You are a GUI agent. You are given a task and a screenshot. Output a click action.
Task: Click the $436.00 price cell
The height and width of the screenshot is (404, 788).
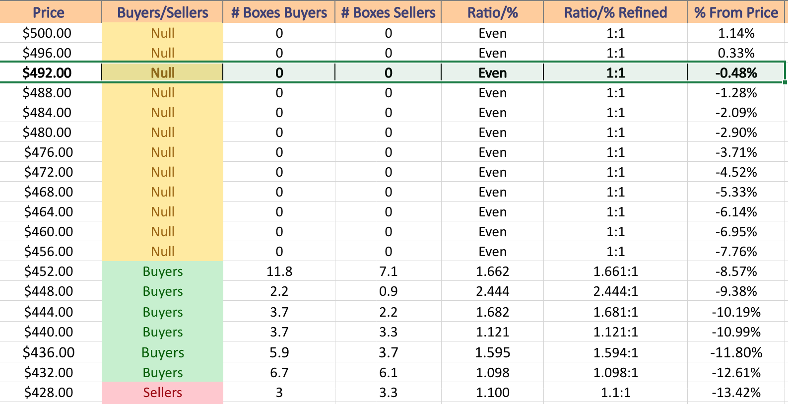click(x=51, y=352)
